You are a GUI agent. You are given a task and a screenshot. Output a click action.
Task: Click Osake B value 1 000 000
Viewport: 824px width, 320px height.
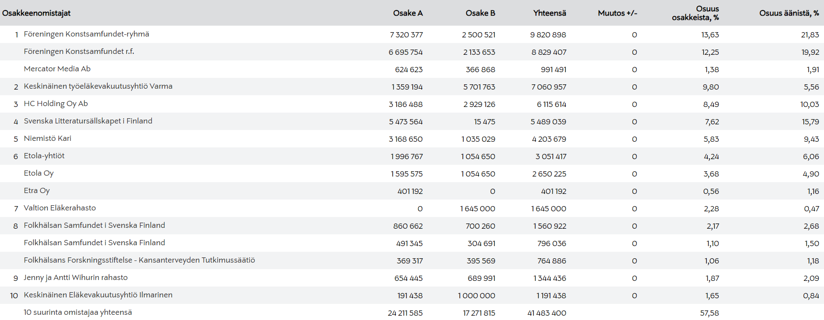tap(476, 296)
